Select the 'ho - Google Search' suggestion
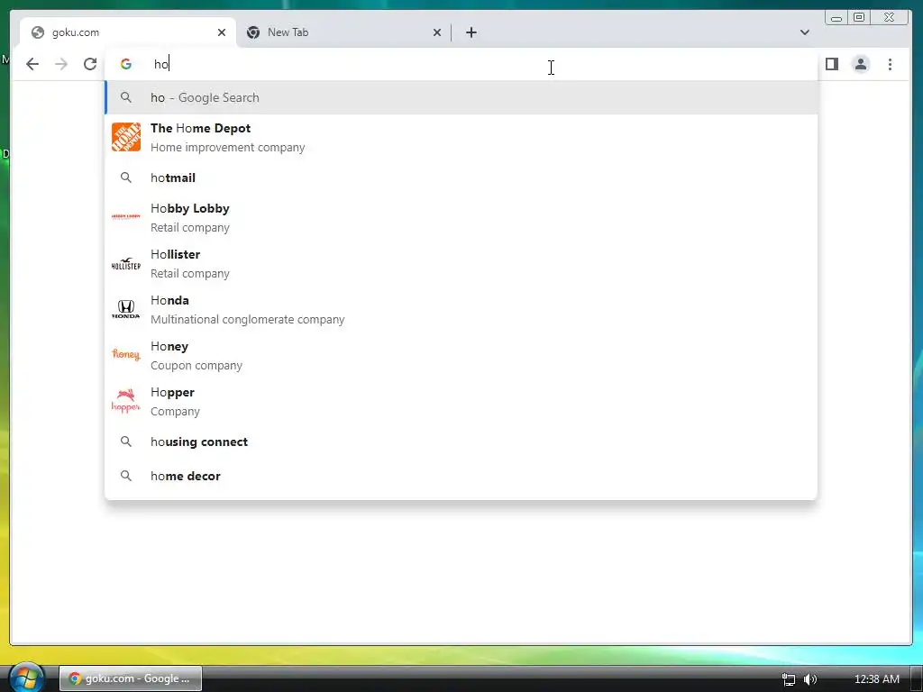 (x=461, y=97)
